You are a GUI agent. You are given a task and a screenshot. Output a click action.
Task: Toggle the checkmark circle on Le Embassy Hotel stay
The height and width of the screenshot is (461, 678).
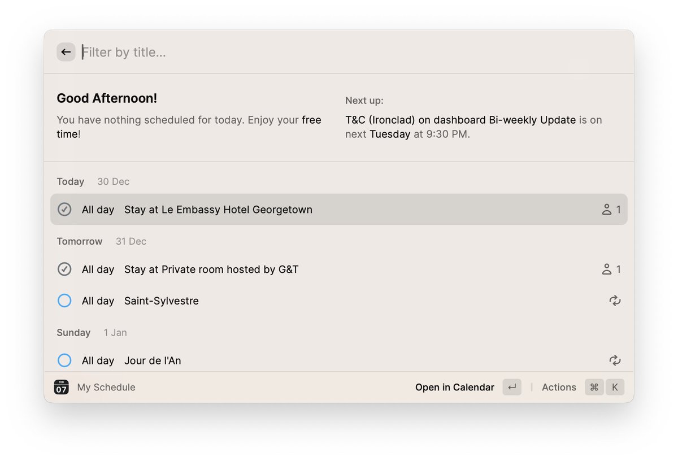[64, 209]
